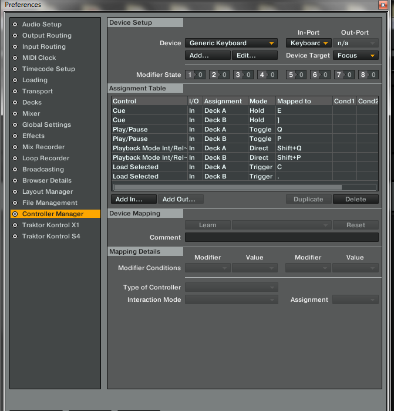Open File Management section
This screenshot has height=411, width=394.
49,203
